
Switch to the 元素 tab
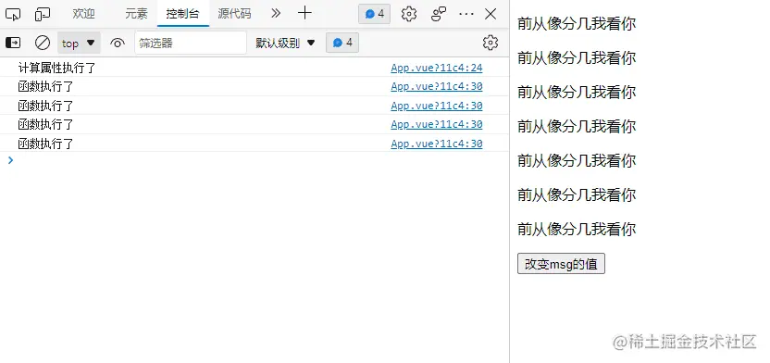pos(136,14)
